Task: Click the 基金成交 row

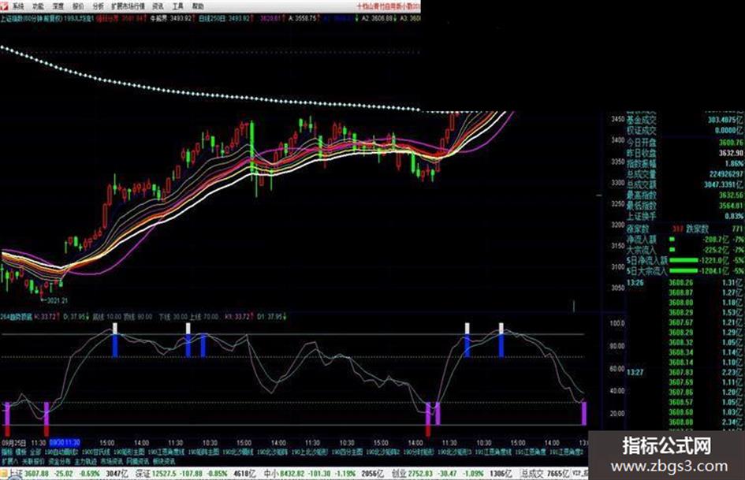Action: [684, 120]
